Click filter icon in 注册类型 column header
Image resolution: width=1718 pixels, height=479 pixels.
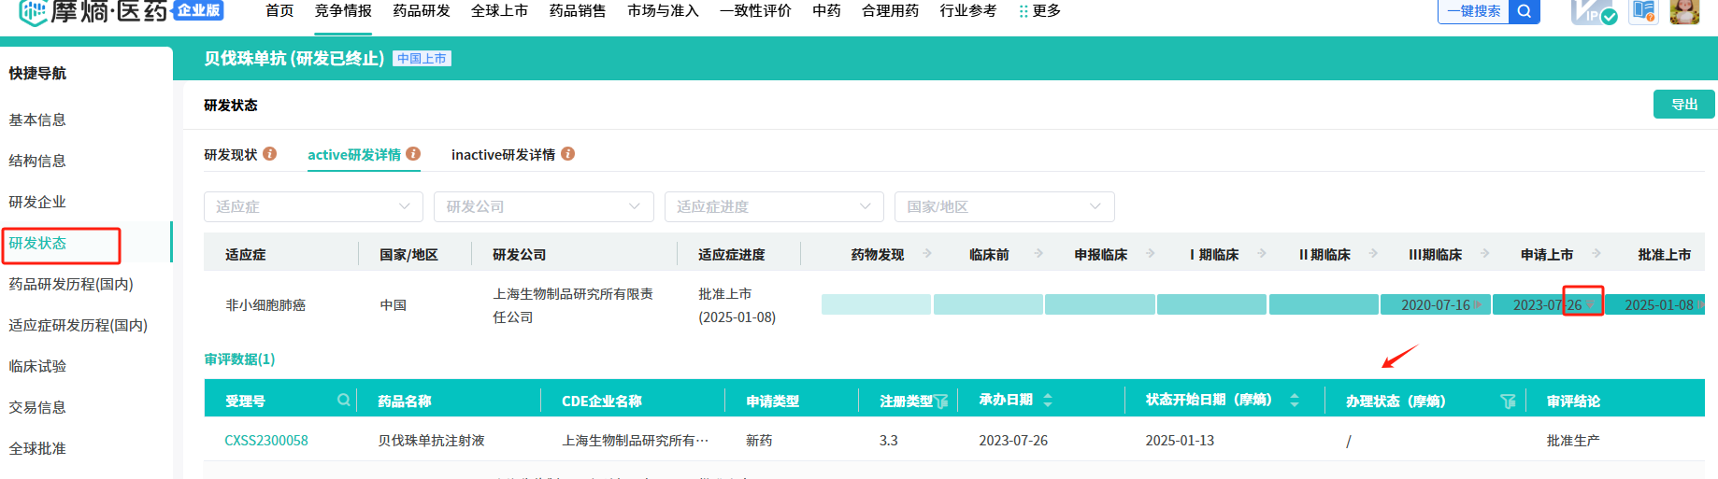pos(941,402)
